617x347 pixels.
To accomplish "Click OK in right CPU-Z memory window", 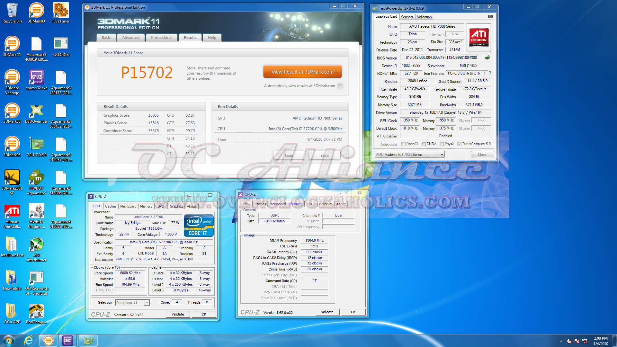I will 353,312.
